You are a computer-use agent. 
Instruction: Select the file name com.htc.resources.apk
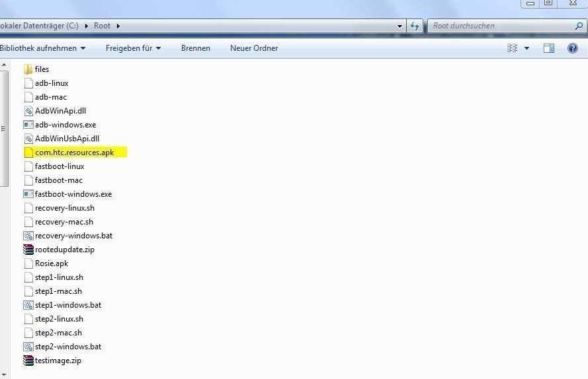(74, 153)
